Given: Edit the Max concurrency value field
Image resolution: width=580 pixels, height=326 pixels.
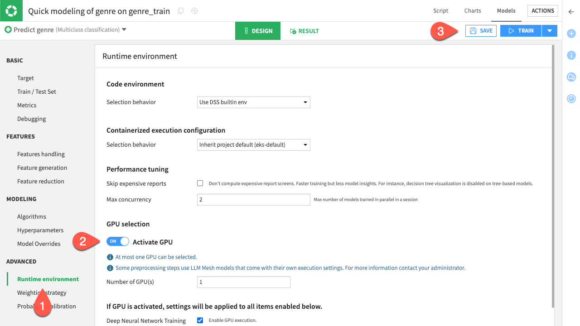Looking at the screenshot, I should click(x=253, y=199).
